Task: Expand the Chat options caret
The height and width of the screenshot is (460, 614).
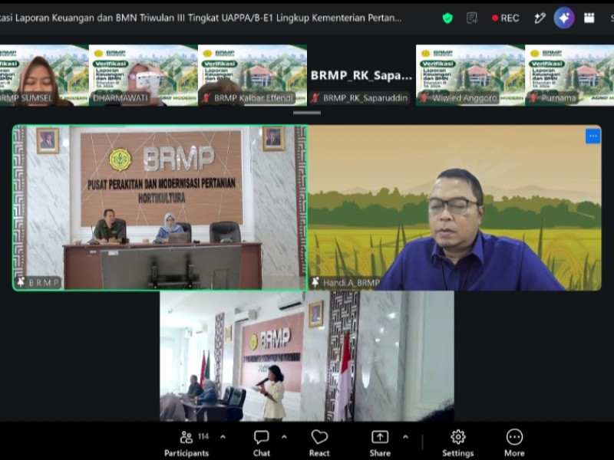Action: (284, 437)
